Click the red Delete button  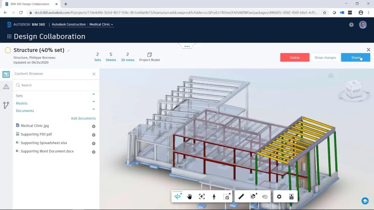click(x=295, y=58)
